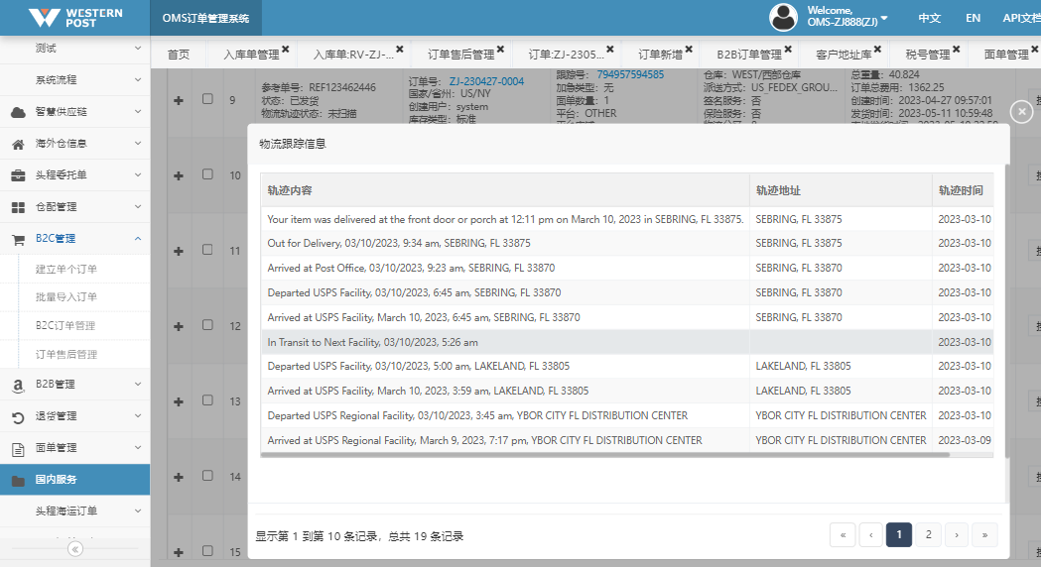1041x567 pixels.
Task: Tick the checkbox for row 12
Action: pyautogui.click(x=207, y=325)
